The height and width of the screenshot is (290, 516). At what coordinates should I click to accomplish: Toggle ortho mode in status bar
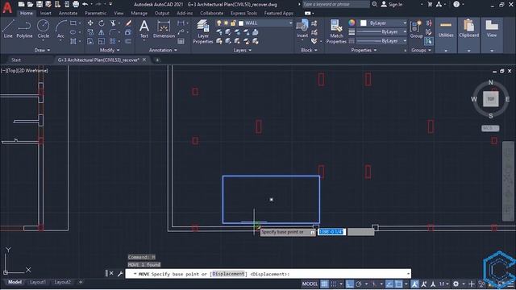[x=350, y=284]
